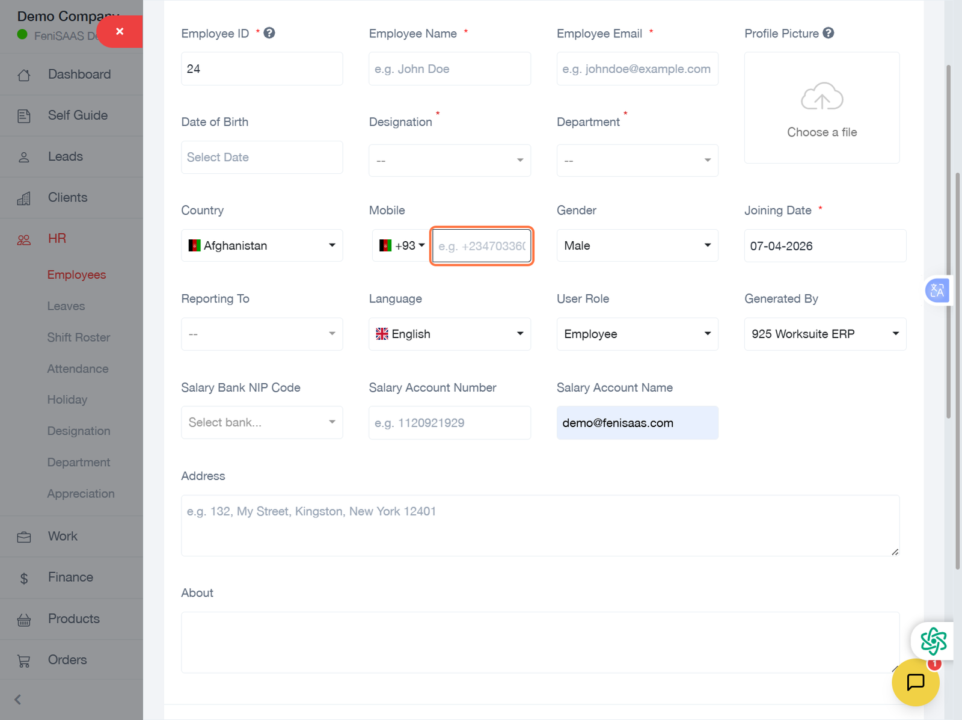Click the Joining Date field
Image resolution: width=962 pixels, height=720 pixels.
tap(824, 245)
